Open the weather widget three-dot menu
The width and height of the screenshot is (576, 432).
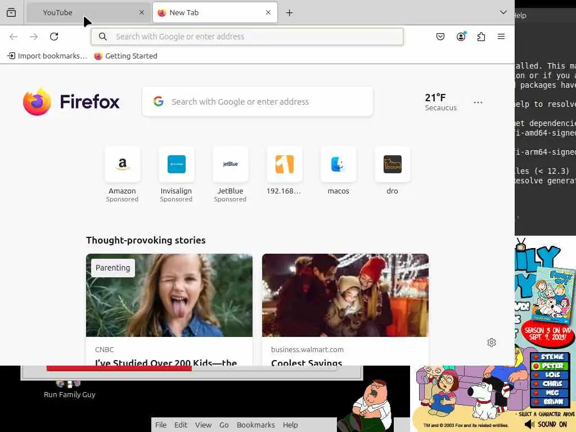478,102
